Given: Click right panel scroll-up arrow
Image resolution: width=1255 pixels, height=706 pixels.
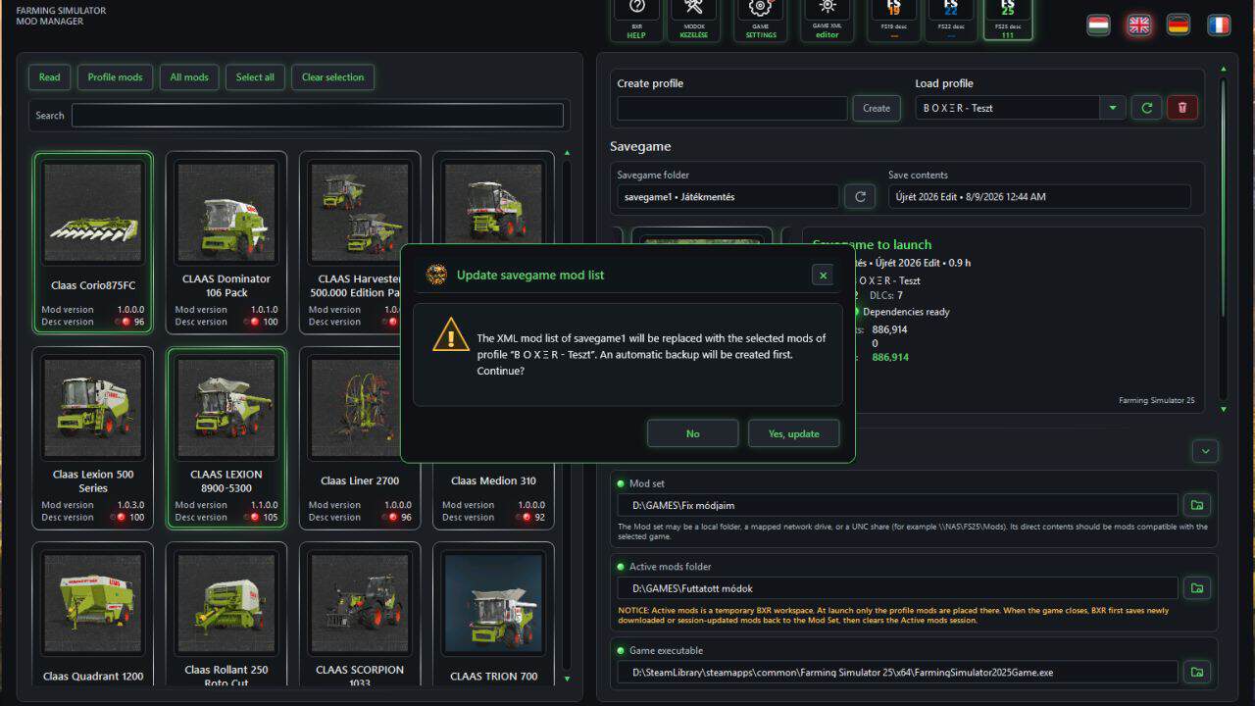Looking at the screenshot, I should 1223,70.
